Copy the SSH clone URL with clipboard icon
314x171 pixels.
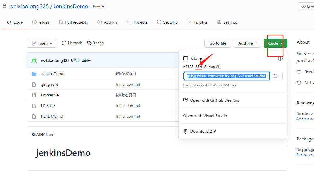tap(276, 76)
